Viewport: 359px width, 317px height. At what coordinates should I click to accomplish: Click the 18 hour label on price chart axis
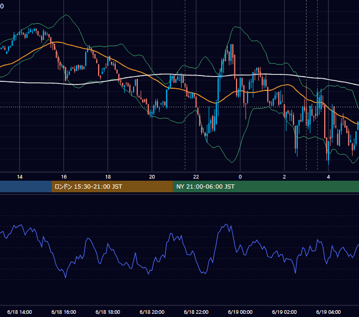108,177
